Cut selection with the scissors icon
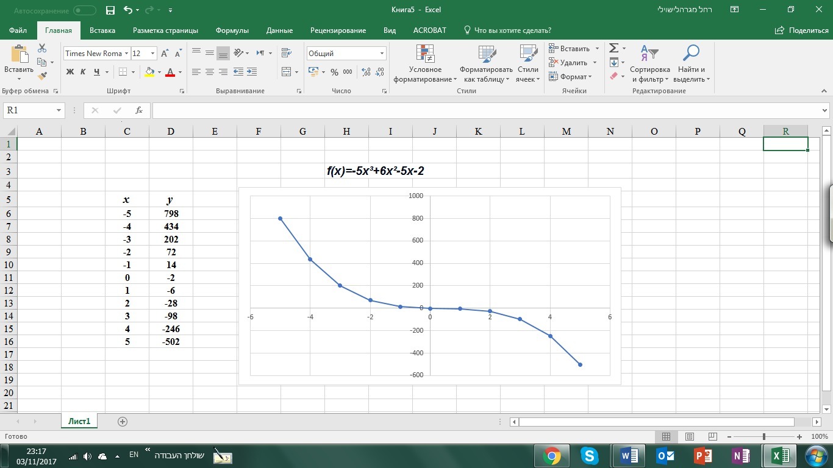 pyautogui.click(x=42, y=48)
